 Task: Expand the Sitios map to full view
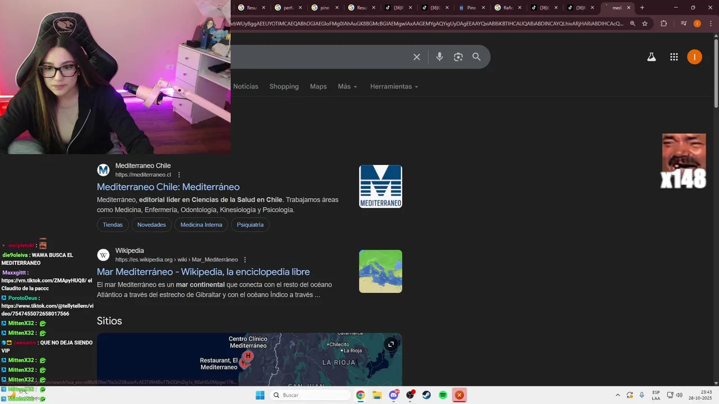[x=391, y=344]
